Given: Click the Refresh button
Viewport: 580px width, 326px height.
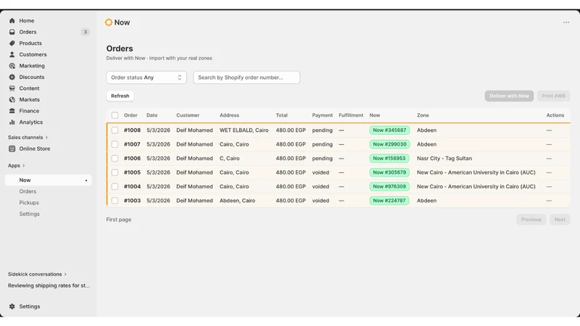Looking at the screenshot, I should (120, 96).
